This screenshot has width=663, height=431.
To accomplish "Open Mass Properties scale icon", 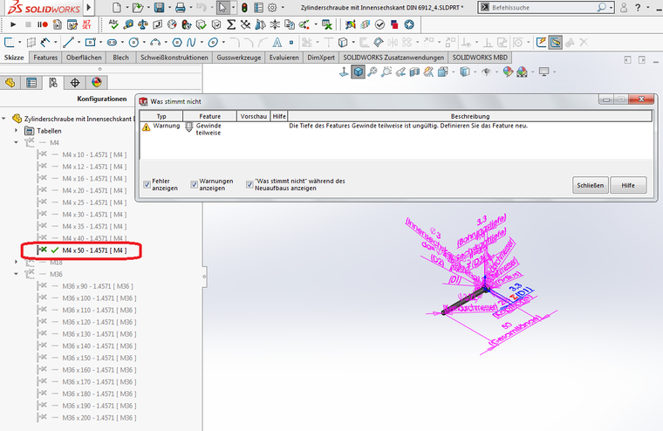I will (x=143, y=24).
